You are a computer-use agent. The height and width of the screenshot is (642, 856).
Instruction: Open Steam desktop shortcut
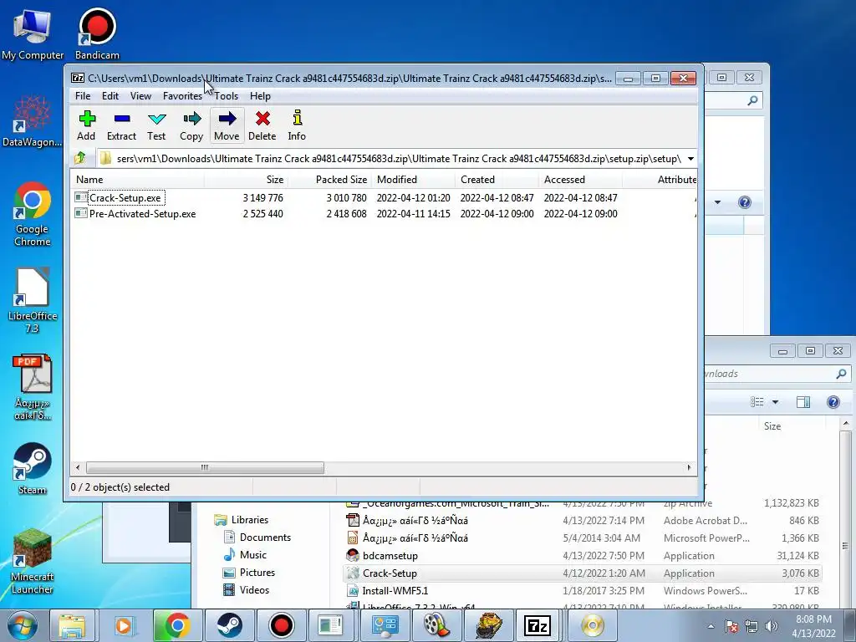(33, 468)
